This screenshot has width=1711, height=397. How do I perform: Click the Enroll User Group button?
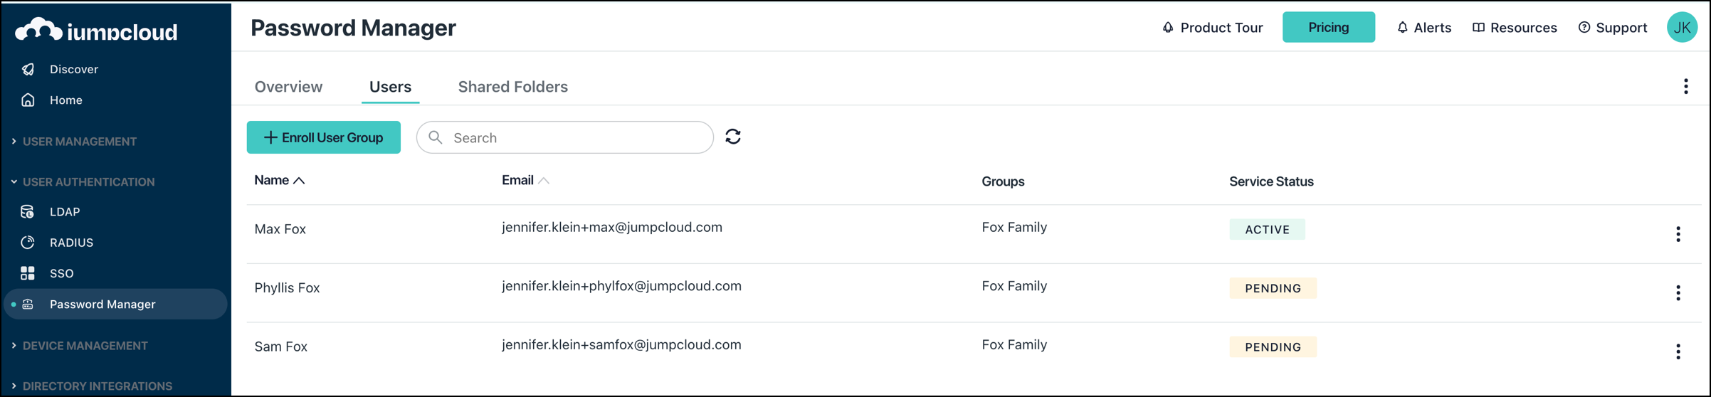(x=323, y=137)
